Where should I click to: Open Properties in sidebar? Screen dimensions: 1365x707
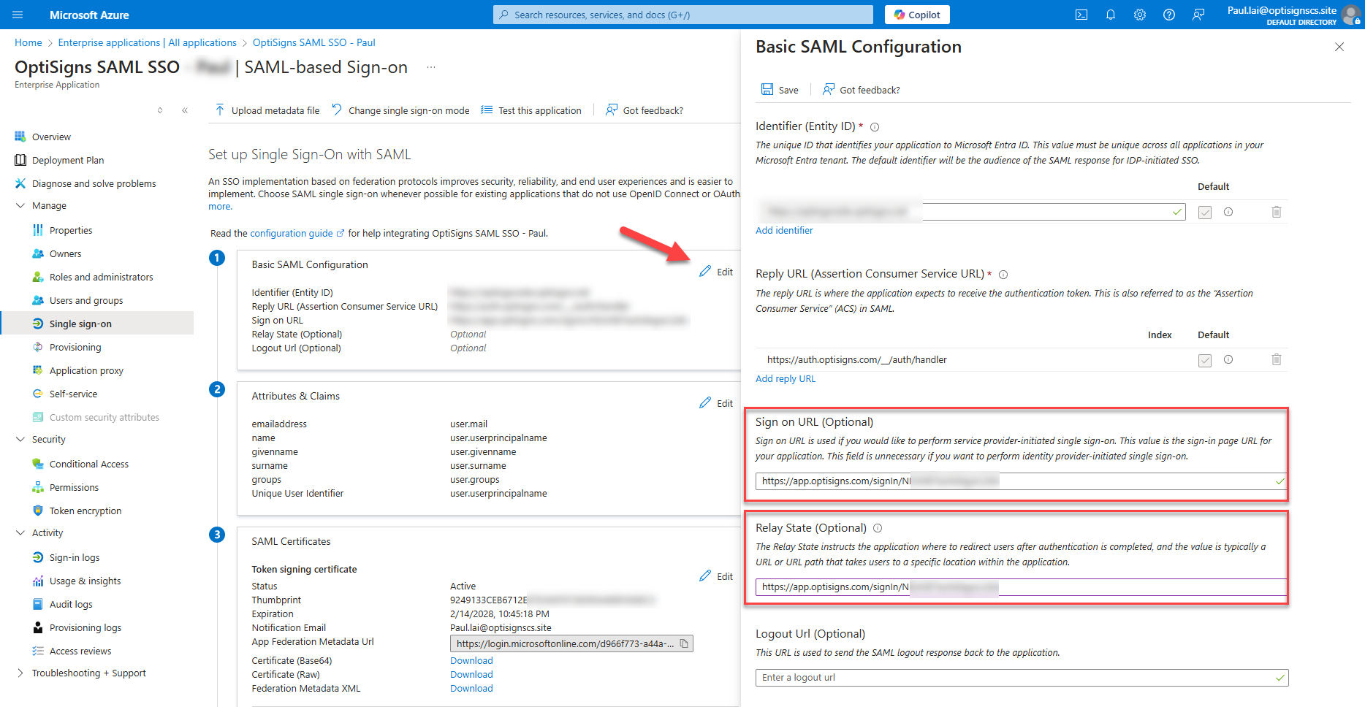pos(71,230)
